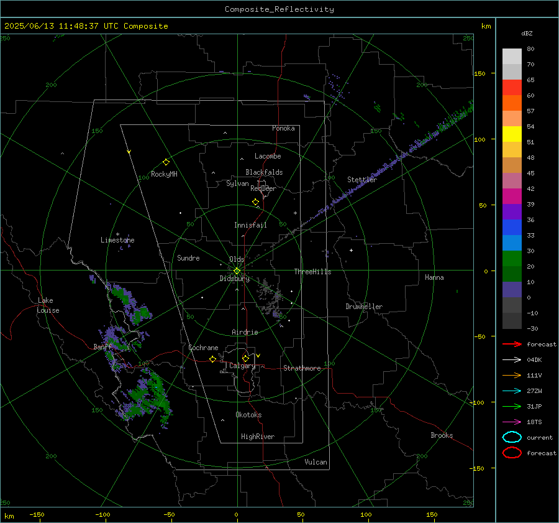Click the Banff label on the map
The height and width of the screenshot is (523, 559).
pyautogui.click(x=102, y=346)
